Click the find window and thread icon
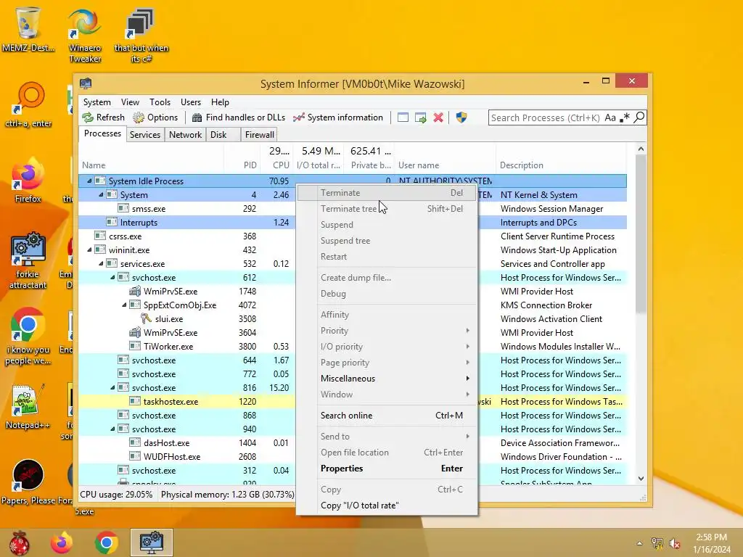This screenshot has height=557, width=743. [420, 117]
